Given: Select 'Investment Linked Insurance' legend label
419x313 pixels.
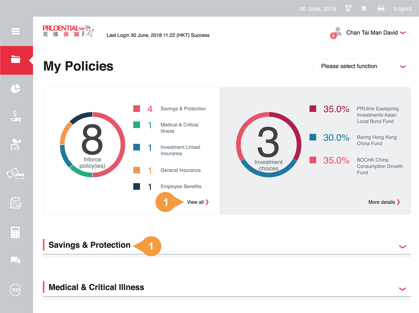Looking at the screenshot, I should pyautogui.click(x=180, y=150).
